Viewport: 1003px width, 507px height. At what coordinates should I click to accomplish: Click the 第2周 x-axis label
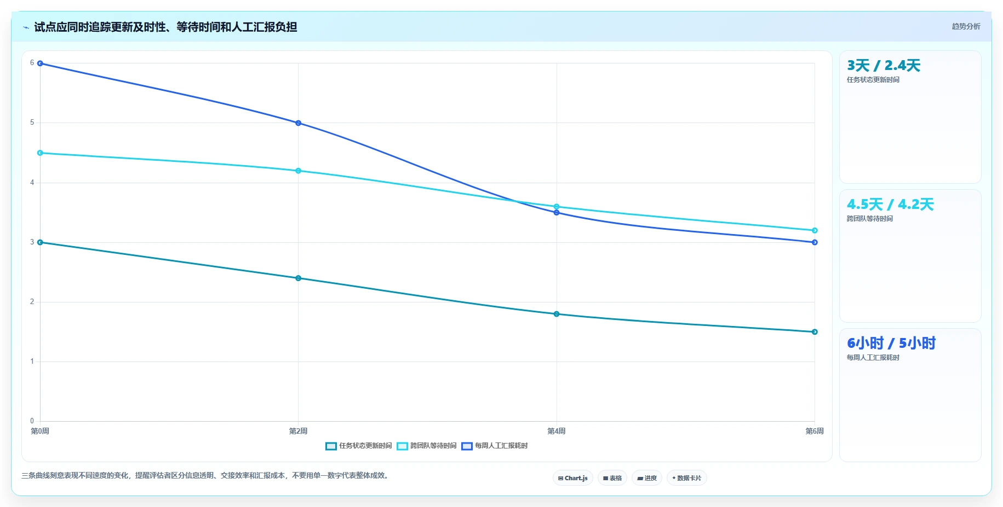[298, 431]
